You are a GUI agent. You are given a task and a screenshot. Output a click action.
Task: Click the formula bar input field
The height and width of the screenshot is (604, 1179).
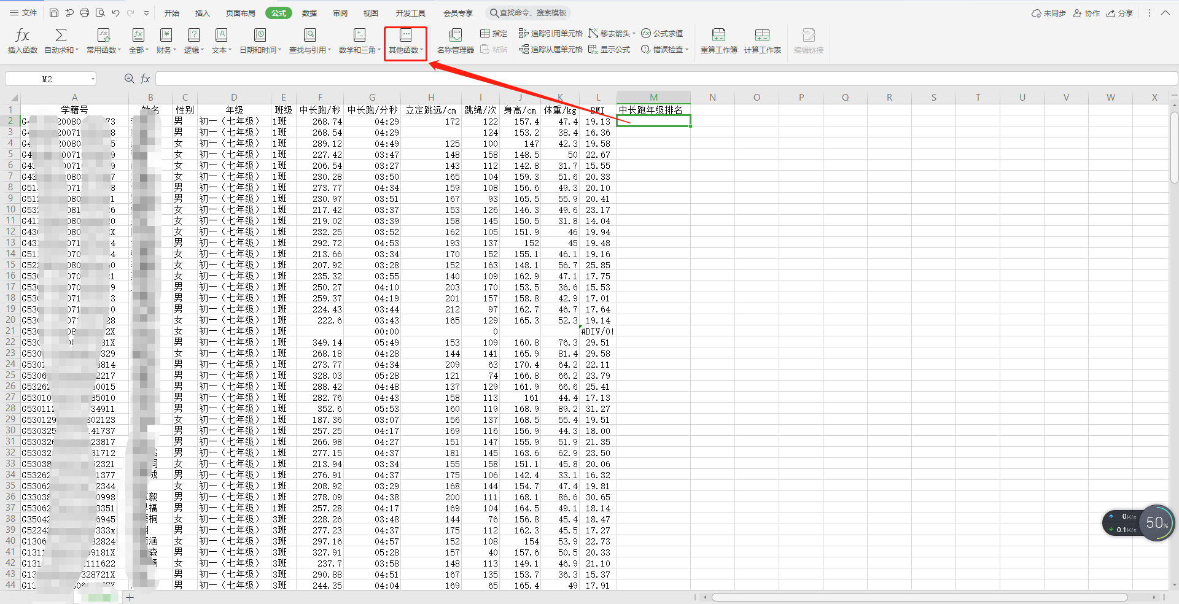click(x=666, y=79)
